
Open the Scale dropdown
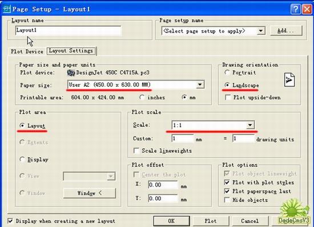point(250,125)
